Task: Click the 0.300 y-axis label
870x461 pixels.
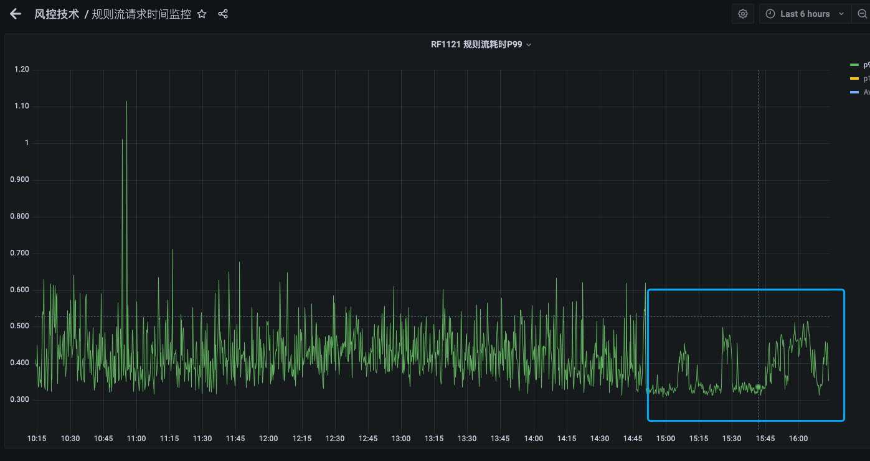Action: tap(20, 399)
